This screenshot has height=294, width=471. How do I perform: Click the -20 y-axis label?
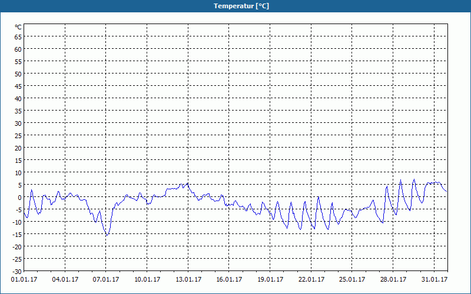[x=17, y=247]
